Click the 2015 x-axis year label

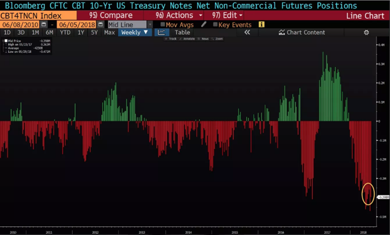click(x=235, y=233)
